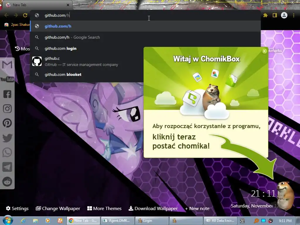The width and height of the screenshot is (300, 225).
Task: Open the Telegram shortcut in left sidebar
Action: 7,167
